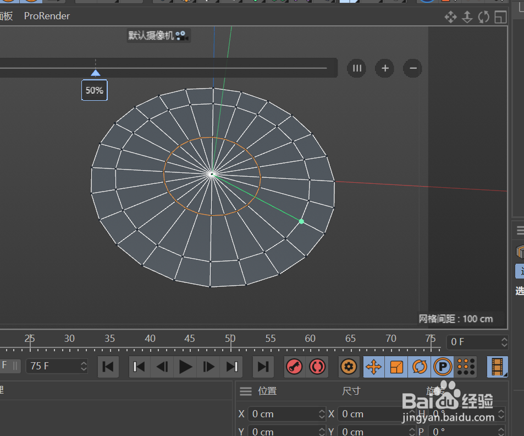Go to the previous keyframe
Screen dimensions: 524x436
point(139,367)
